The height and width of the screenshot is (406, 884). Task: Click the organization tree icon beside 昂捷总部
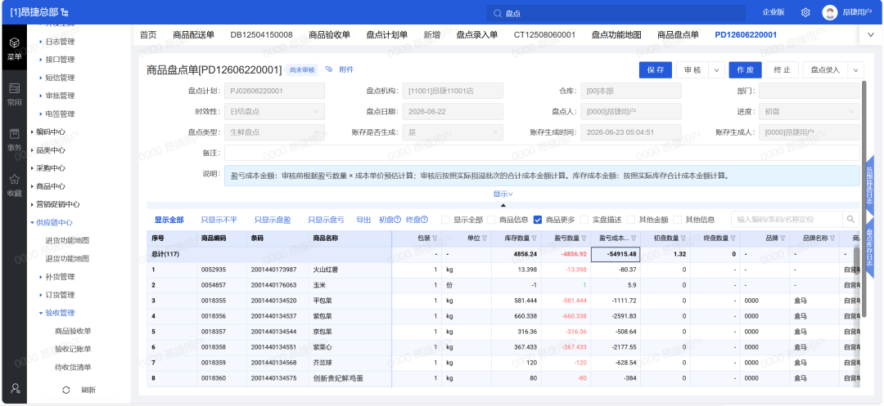point(65,12)
